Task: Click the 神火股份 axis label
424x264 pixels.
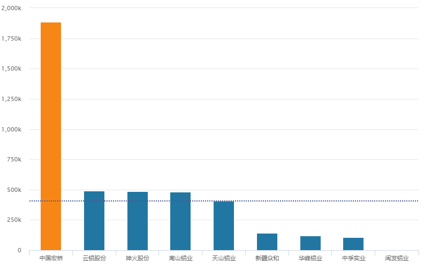Action: 138,258
